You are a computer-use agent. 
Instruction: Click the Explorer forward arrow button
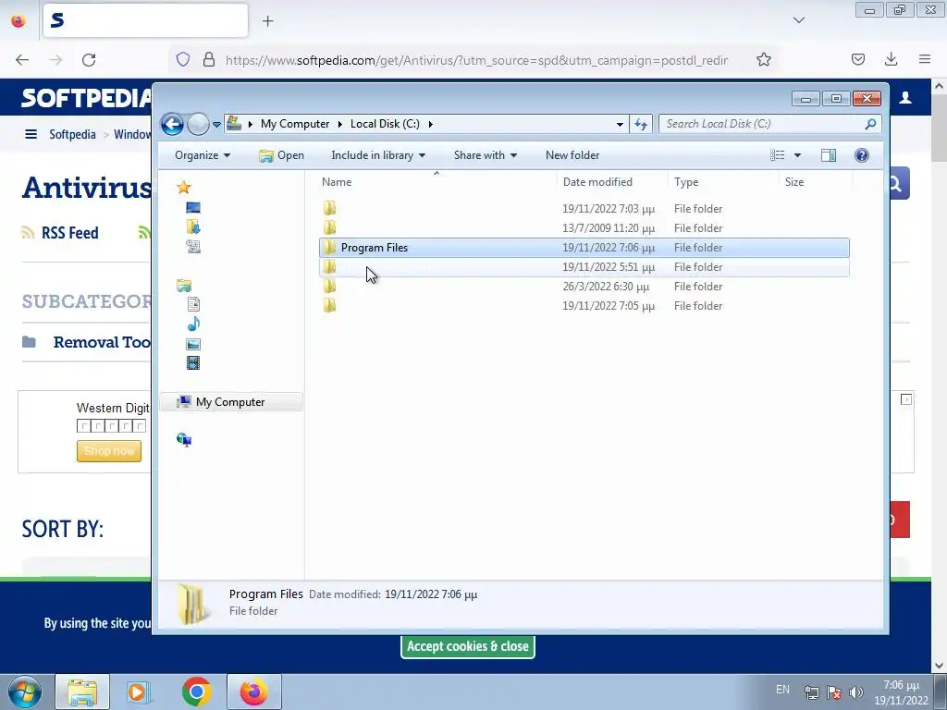[198, 125]
